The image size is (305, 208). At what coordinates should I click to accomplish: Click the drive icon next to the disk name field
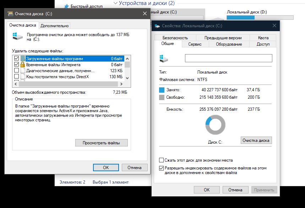click(x=164, y=58)
